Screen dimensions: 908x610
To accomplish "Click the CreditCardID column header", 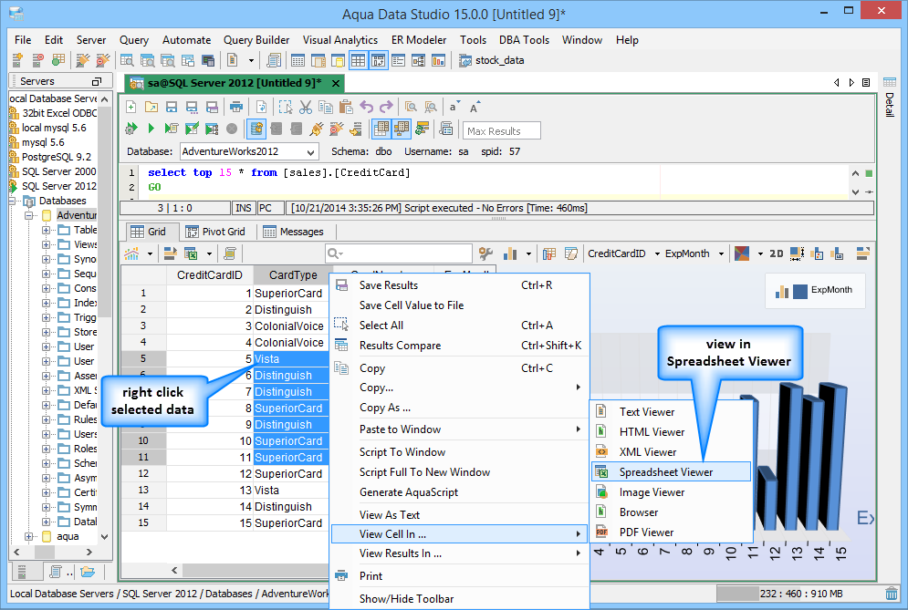I will (210, 274).
